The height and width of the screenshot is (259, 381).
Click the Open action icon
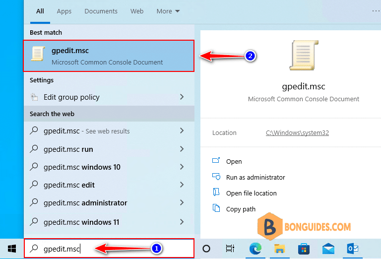(216, 160)
